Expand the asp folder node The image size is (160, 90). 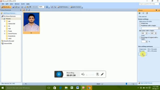click(x=4, y=21)
